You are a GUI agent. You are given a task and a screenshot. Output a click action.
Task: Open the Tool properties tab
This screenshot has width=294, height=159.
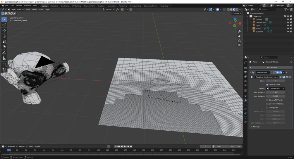(x=245, y=63)
